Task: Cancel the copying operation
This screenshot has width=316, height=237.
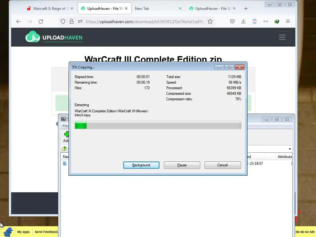Action: point(222,165)
